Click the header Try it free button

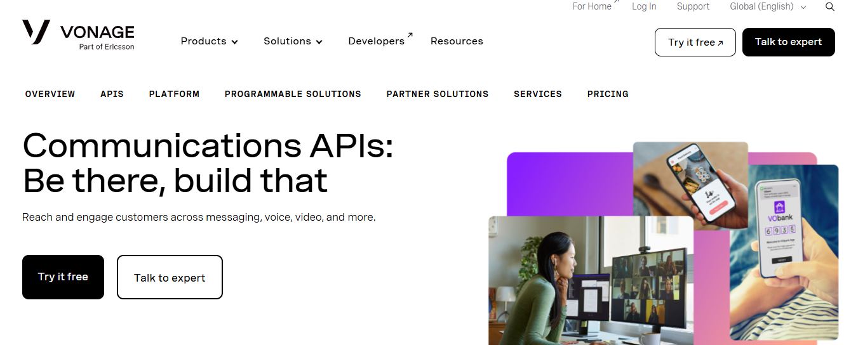(x=695, y=42)
